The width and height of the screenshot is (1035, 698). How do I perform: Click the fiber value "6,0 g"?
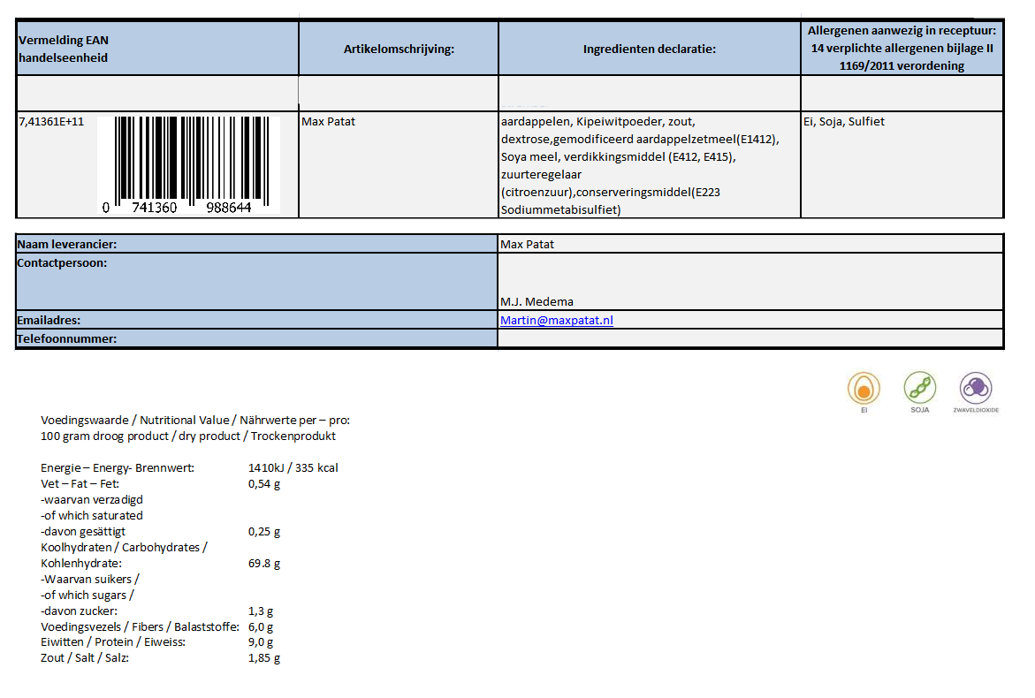[x=261, y=626]
